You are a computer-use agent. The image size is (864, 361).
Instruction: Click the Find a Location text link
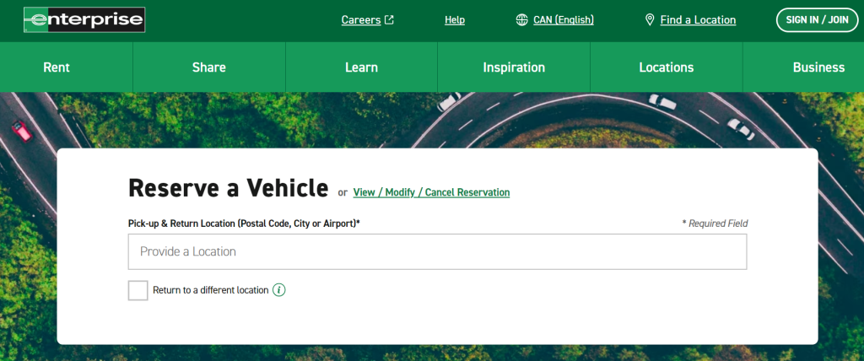tap(698, 20)
